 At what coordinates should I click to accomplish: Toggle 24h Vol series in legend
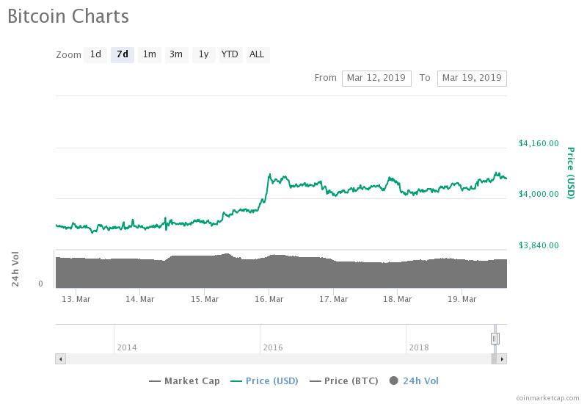[414, 381]
